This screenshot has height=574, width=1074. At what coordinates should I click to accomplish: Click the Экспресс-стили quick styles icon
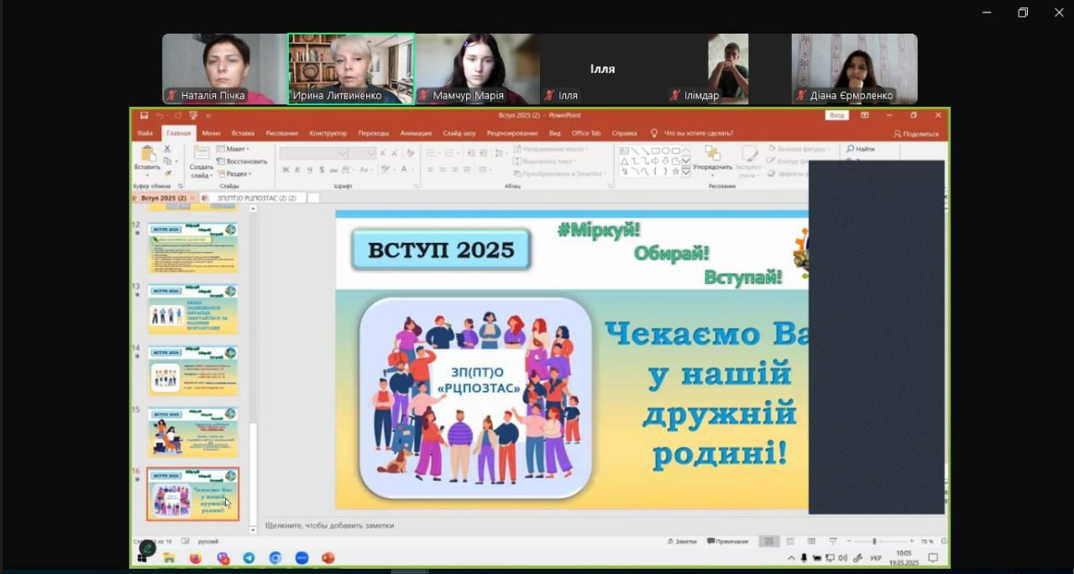(x=750, y=154)
